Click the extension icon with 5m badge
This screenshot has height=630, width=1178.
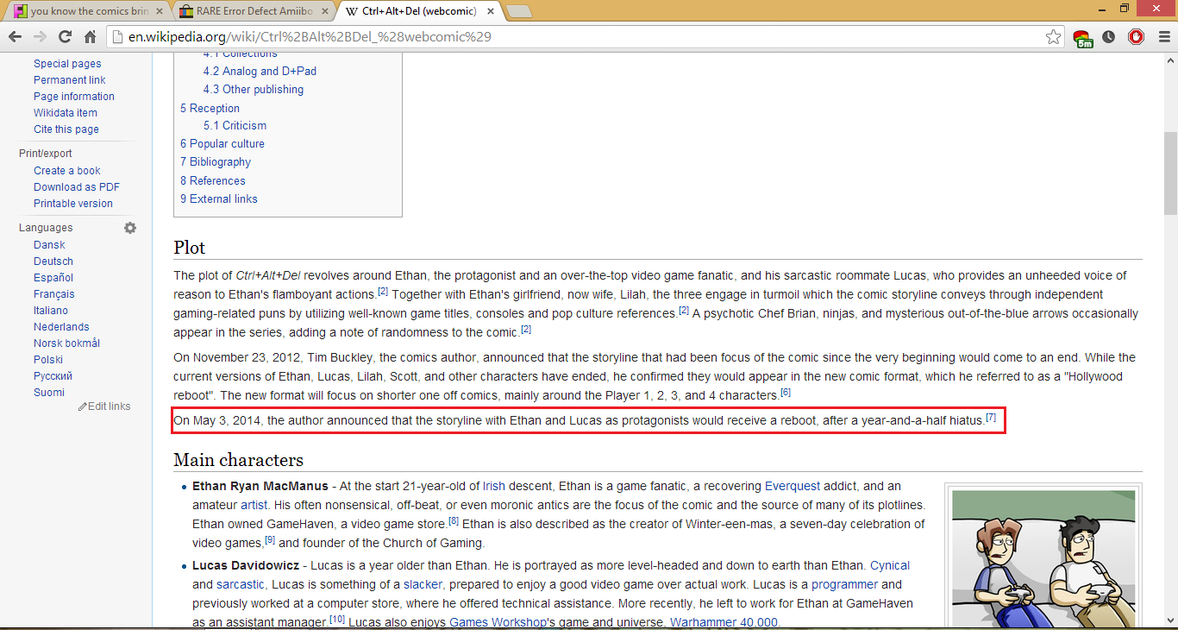click(1083, 38)
